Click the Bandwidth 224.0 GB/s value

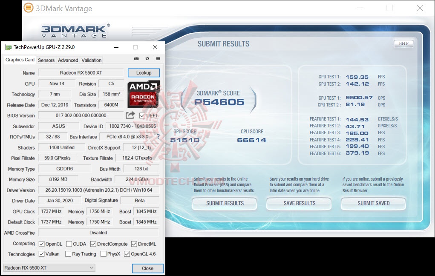(x=137, y=179)
